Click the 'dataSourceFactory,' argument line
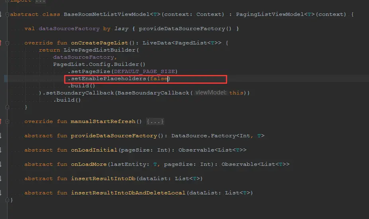The width and height of the screenshot is (369, 219). (85, 57)
